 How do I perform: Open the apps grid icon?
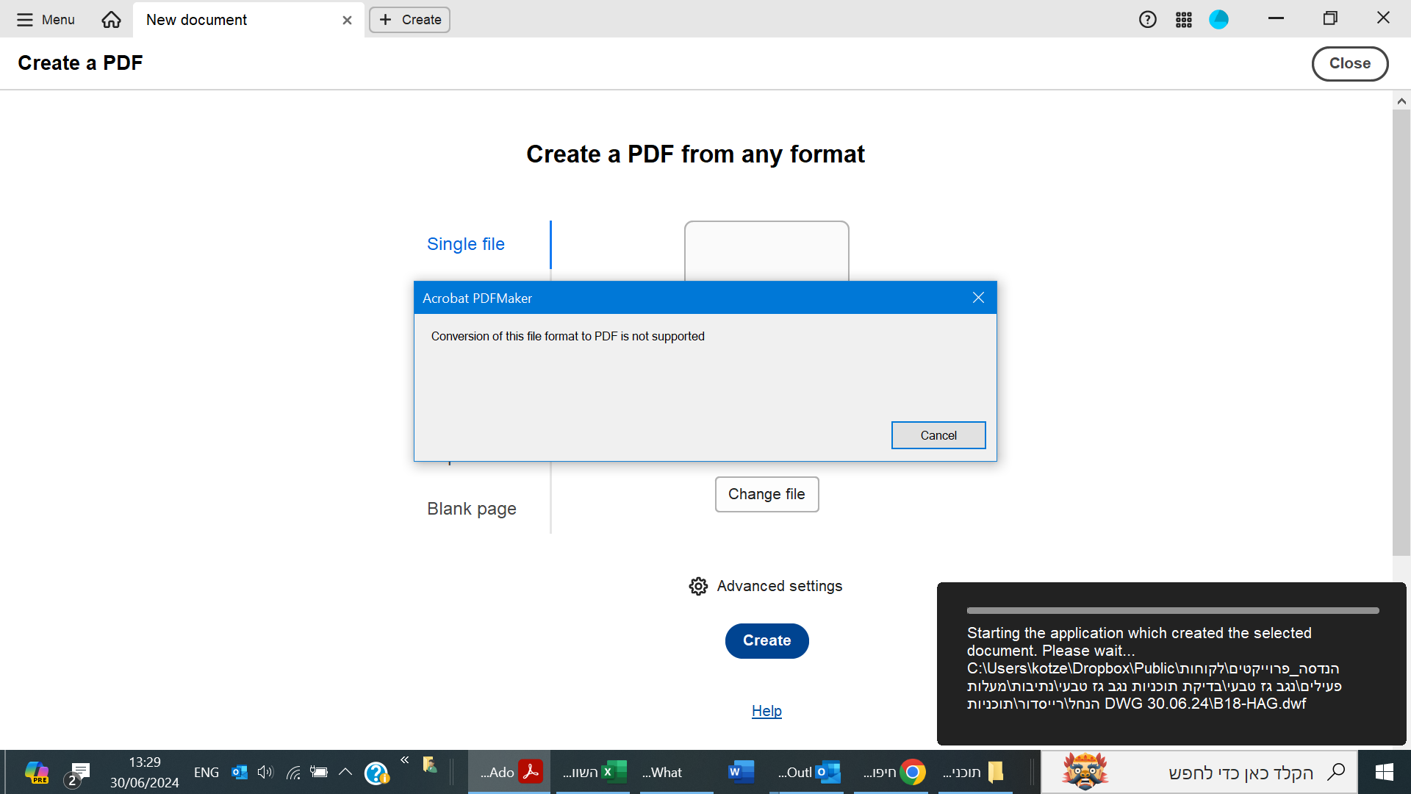coord(1183,19)
